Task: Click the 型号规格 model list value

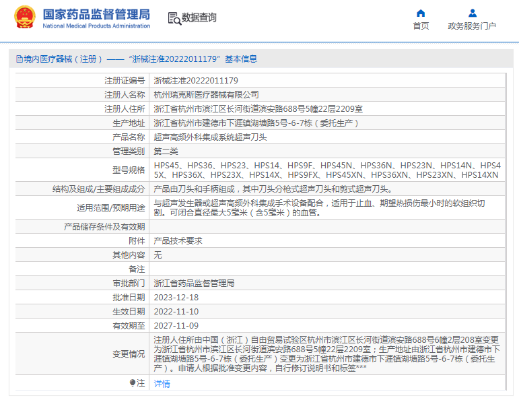Action: click(x=327, y=170)
